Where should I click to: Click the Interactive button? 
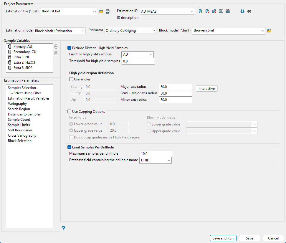[x=206, y=89]
